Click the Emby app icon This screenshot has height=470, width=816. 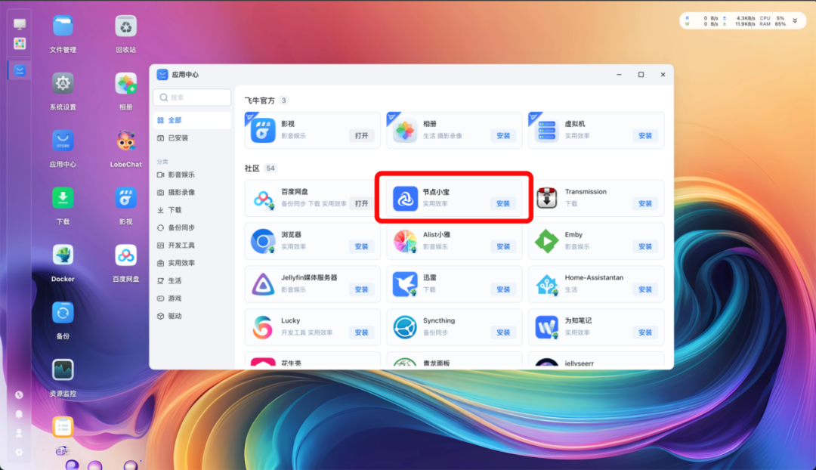(x=547, y=241)
